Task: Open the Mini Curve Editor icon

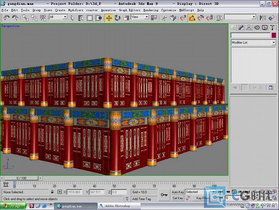Action: 6,185
